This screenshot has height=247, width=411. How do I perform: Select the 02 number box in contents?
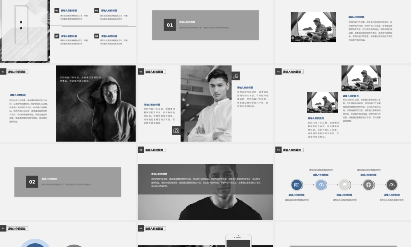pyautogui.click(x=97, y=11)
